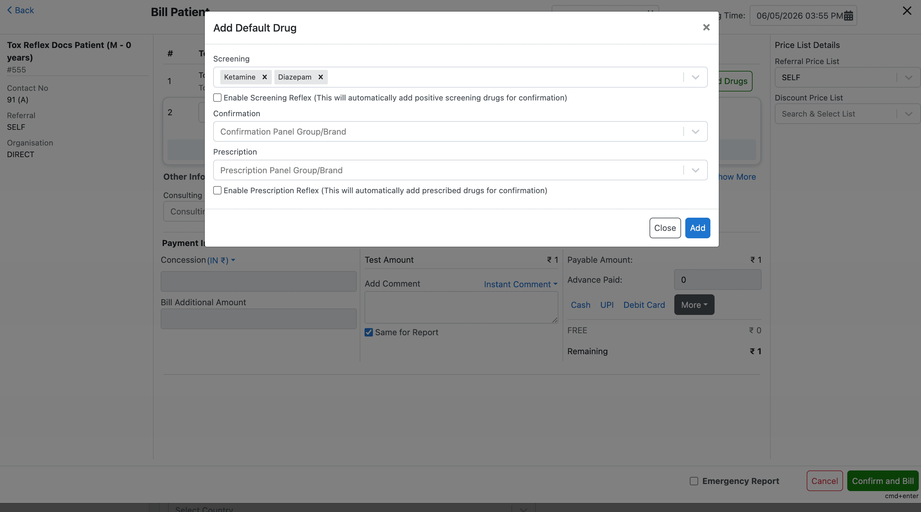Select Cash payment mode
This screenshot has width=921, height=512.
580,305
